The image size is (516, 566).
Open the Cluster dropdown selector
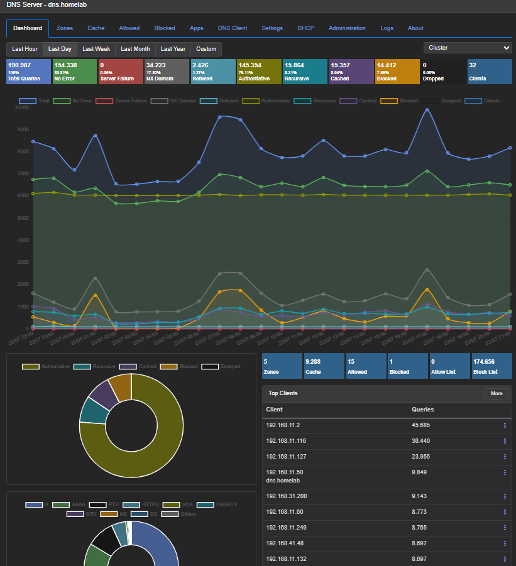[468, 48]
